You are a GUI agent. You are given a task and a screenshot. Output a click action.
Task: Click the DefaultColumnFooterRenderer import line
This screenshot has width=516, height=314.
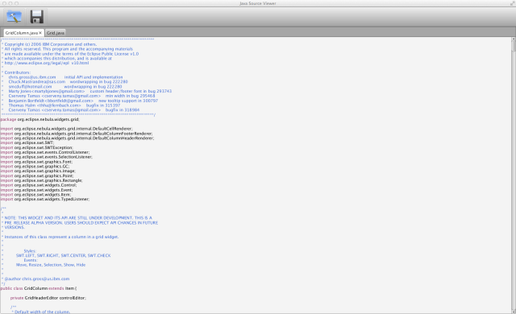click(x=77, y=134)
